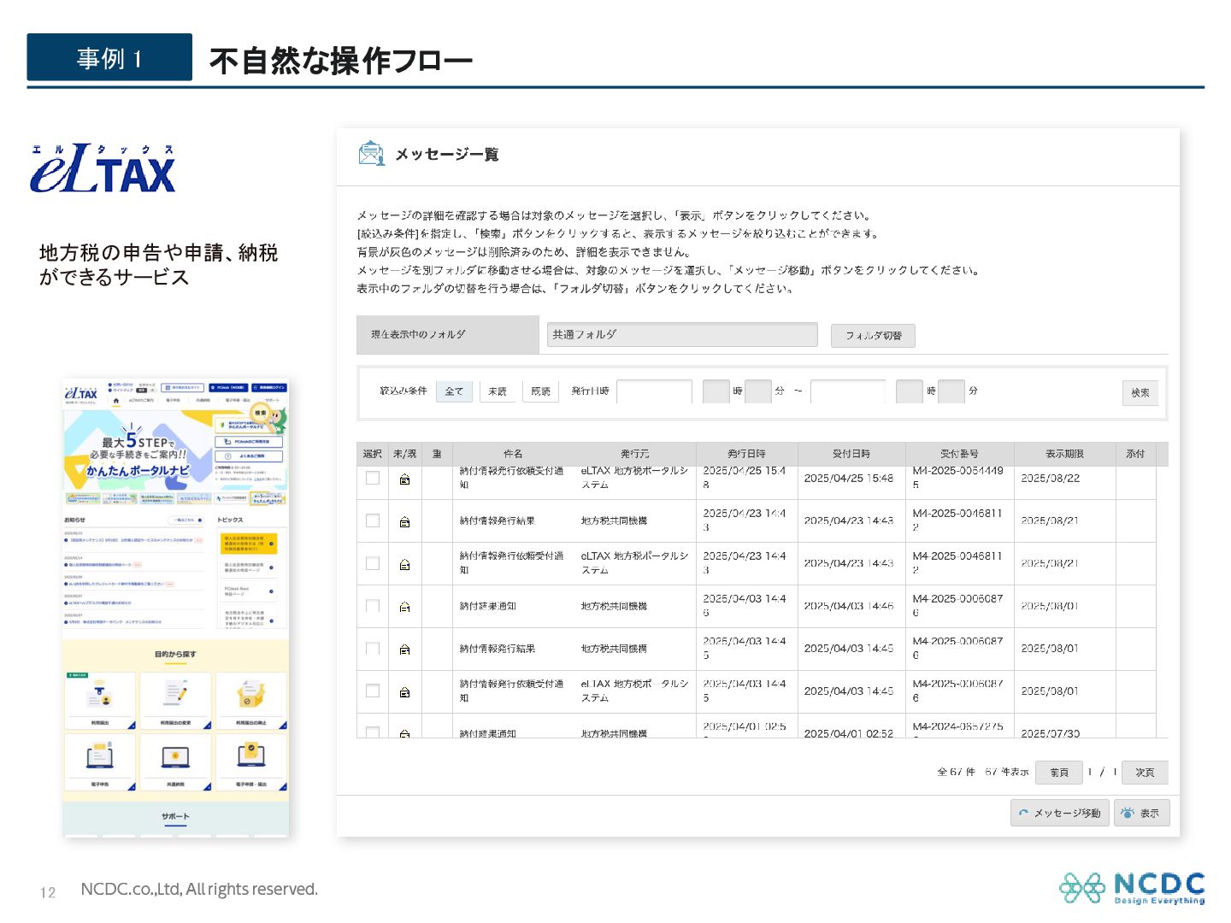Tick checkbox for 納付結果通知 received 2025/04/03 14:46
Viewport: 1231px width, 923px height.
pyautogui.click(x=373, y=606)
